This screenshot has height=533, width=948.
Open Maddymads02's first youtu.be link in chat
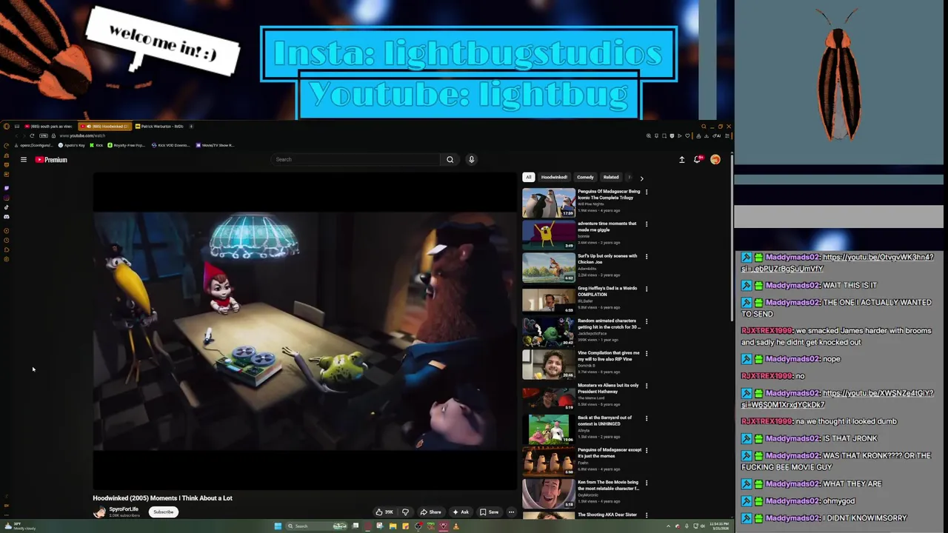[x=837, y=263]
